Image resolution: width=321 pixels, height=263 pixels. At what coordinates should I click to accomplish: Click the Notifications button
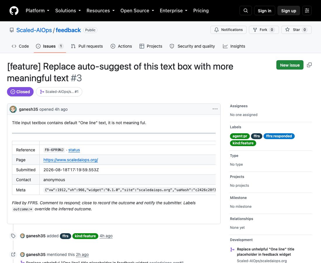(x=228, y=30)
